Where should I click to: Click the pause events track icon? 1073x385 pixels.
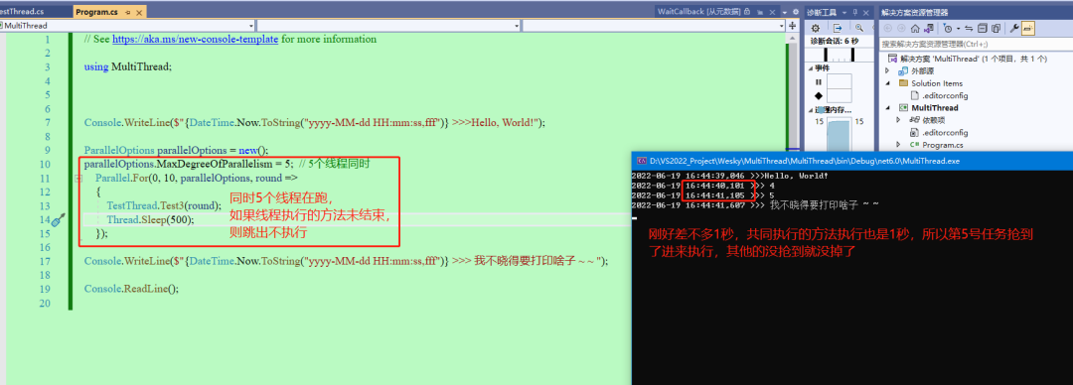pos(818,81)
